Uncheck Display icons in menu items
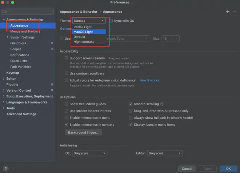Viewport: 240px width, 173px height. (x=131, y=125)
